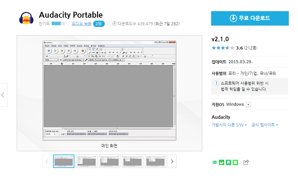298x184 pixels.
Task: Show next thumbnails with right chevron
Action: coord(172,161)
